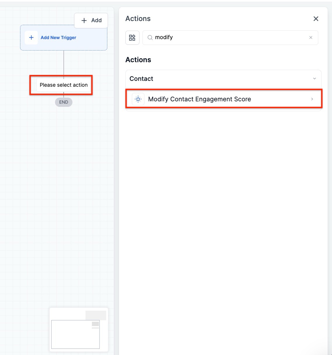Click the plus icon in the Add button
Screen dimensions: 332x355
coord(84,20)
